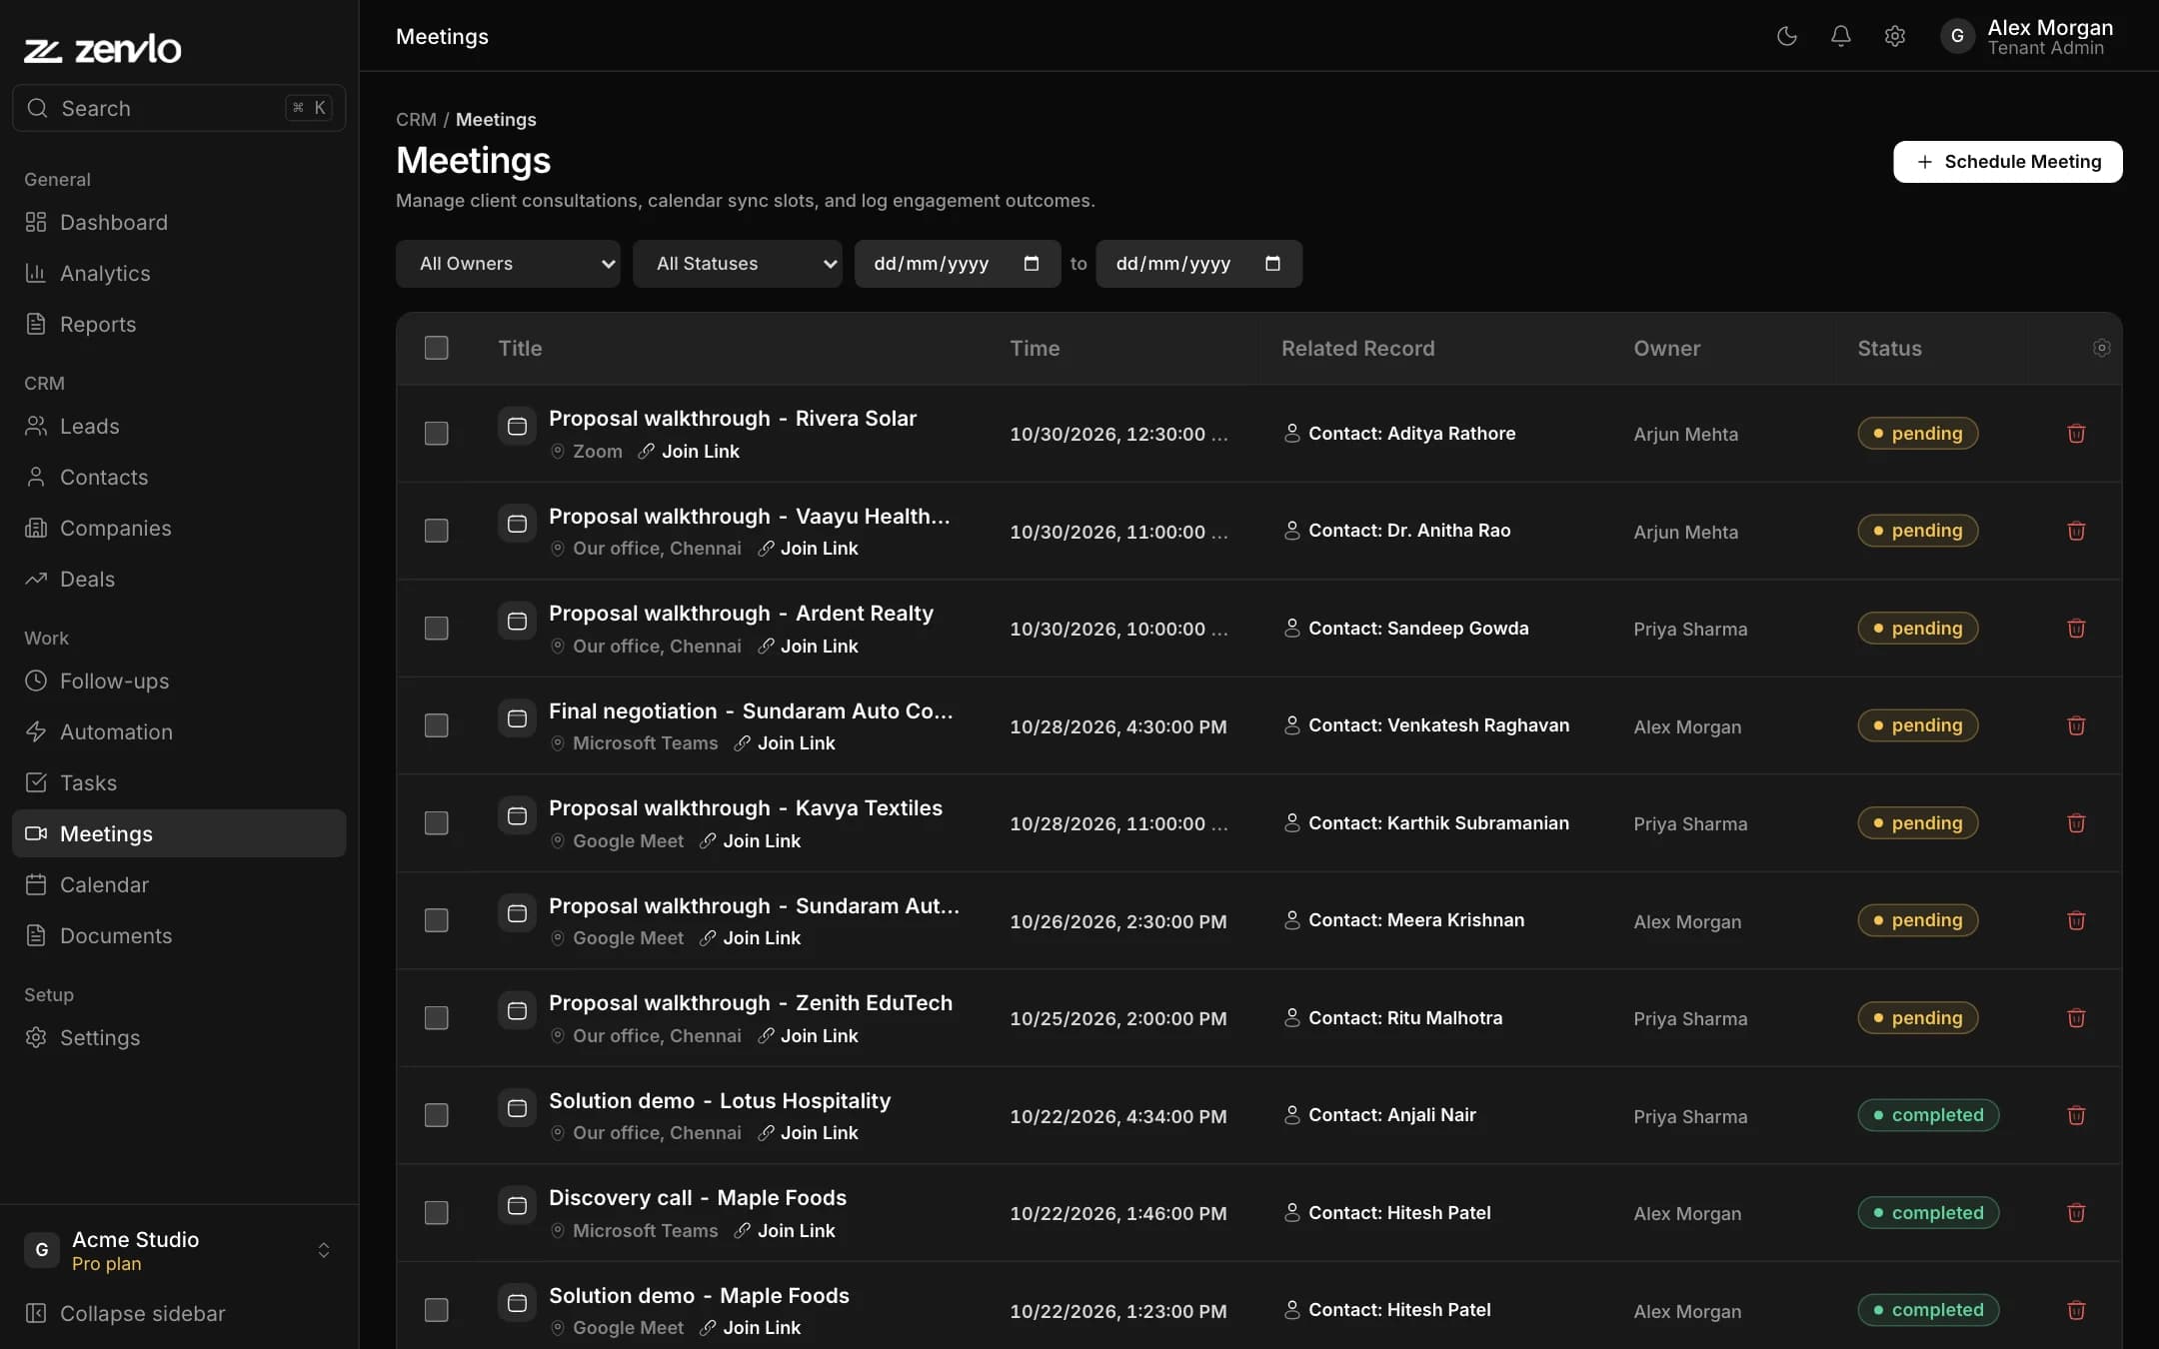The height and width of the screenshot is (1349, 2159).
Task: Delete the Vaayu Health meeting
Action: tap(2076, 531)
